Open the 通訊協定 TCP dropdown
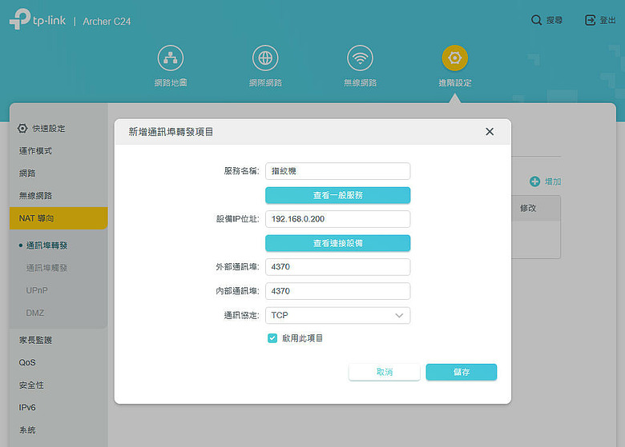The image size is (625, 447). (337, 315)
